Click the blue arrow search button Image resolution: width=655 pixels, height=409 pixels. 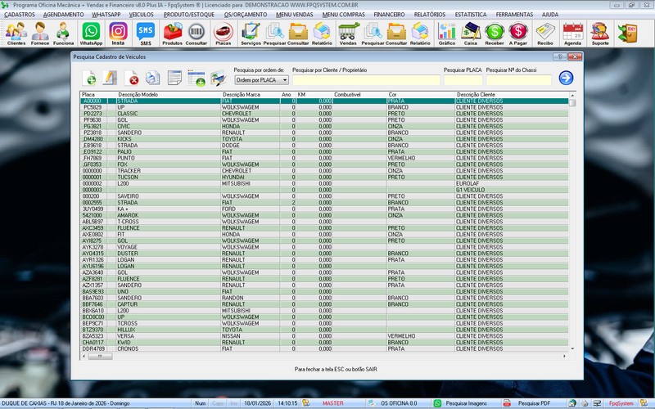point(566,78)
